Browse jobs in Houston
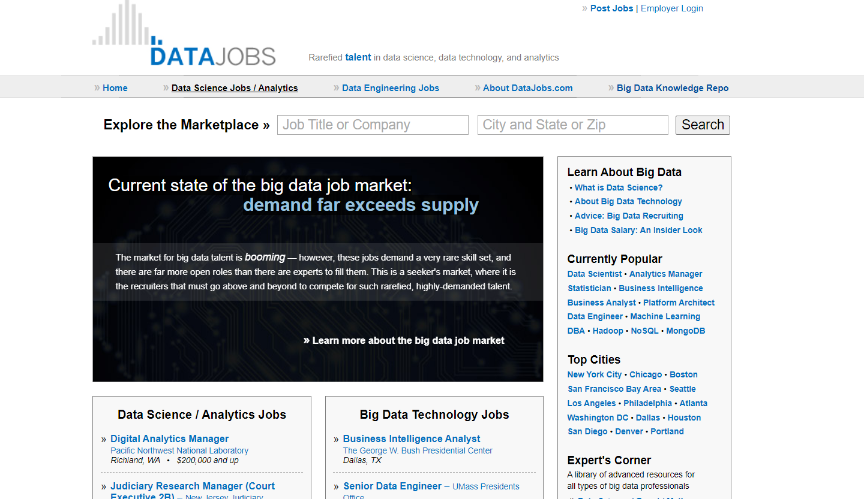 [x=684, y=418]
